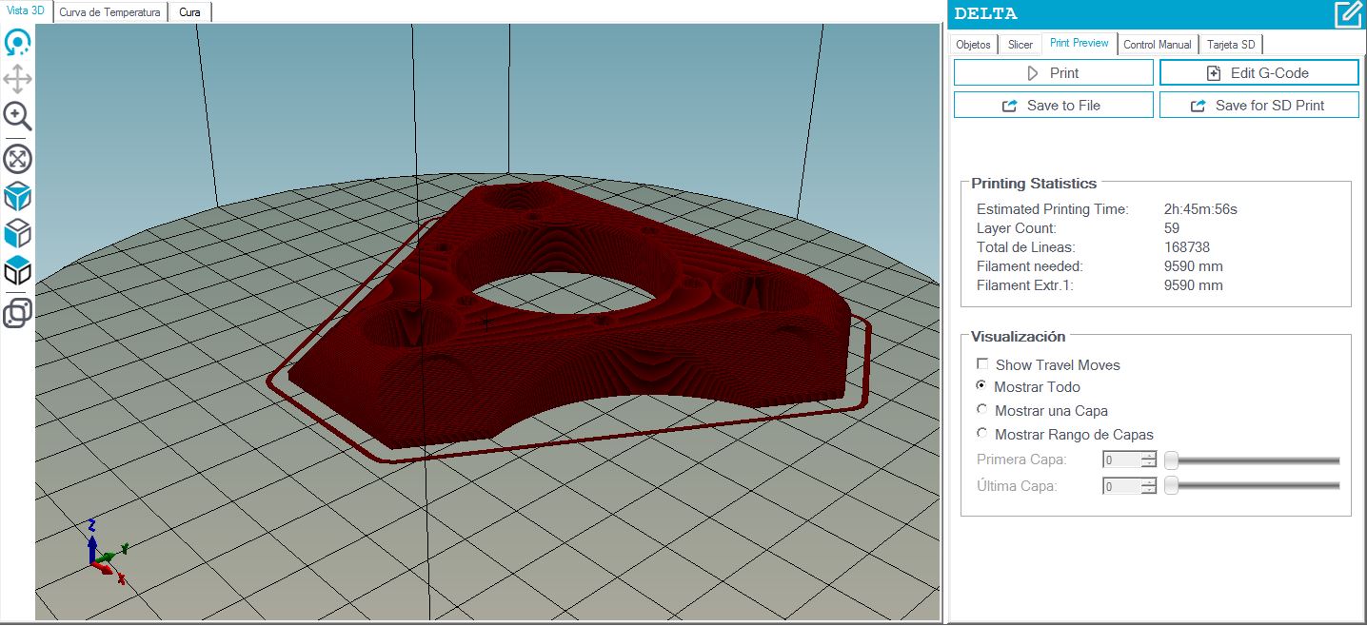Enable Show Travel Moves checkbox
This screenshot has height=626, width=1367.
(x=982, y=364)
